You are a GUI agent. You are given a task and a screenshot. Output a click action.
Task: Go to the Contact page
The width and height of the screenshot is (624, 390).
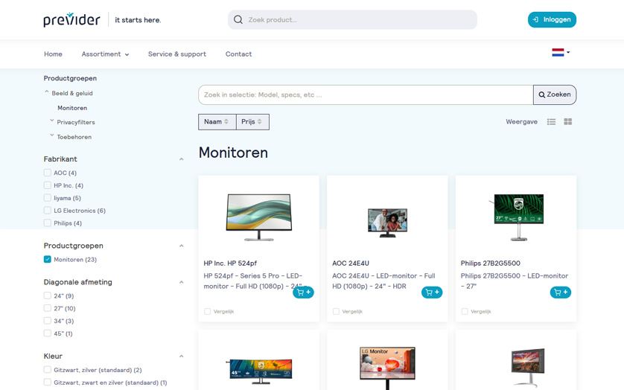coord(238,54)
